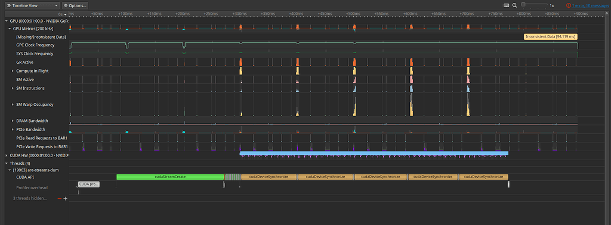This screenshot has height=225, width=611.
Task: Click the Inconsistent Data tooltip label
Action: [x=550, y=36]
